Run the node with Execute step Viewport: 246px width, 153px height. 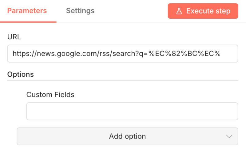click(x=203, y=11)
